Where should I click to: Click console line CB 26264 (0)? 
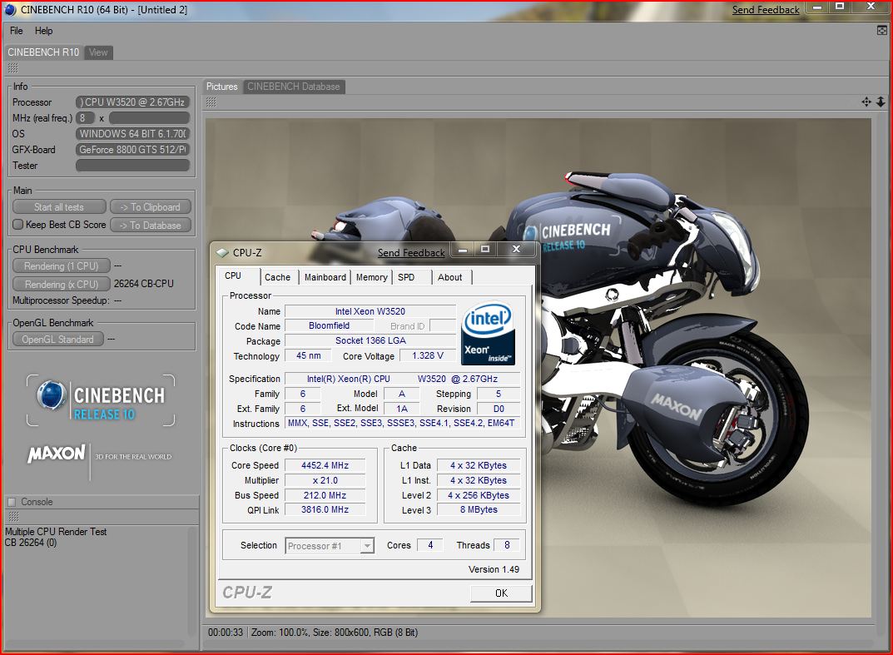pyautogui.click(x=31, y=543)
